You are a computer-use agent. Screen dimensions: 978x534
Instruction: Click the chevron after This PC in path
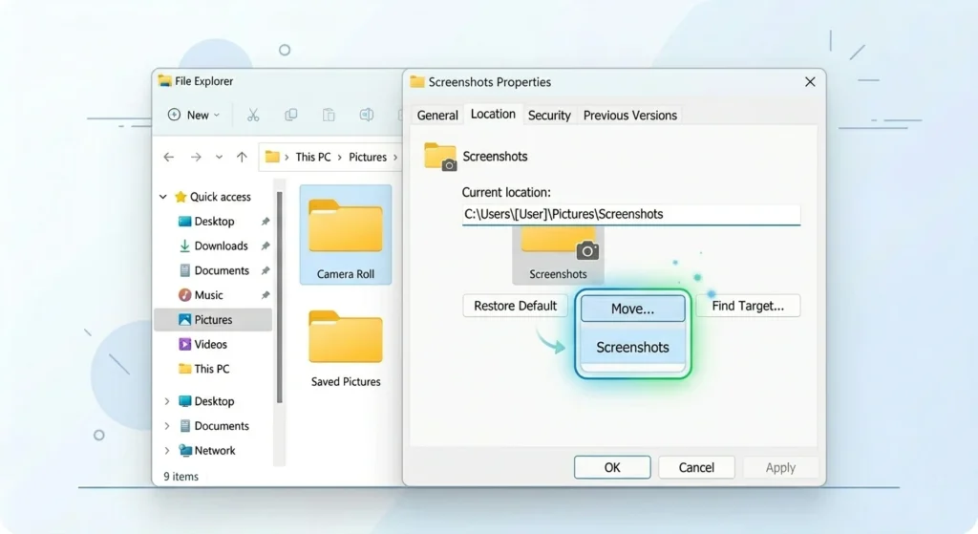(339, 158)
